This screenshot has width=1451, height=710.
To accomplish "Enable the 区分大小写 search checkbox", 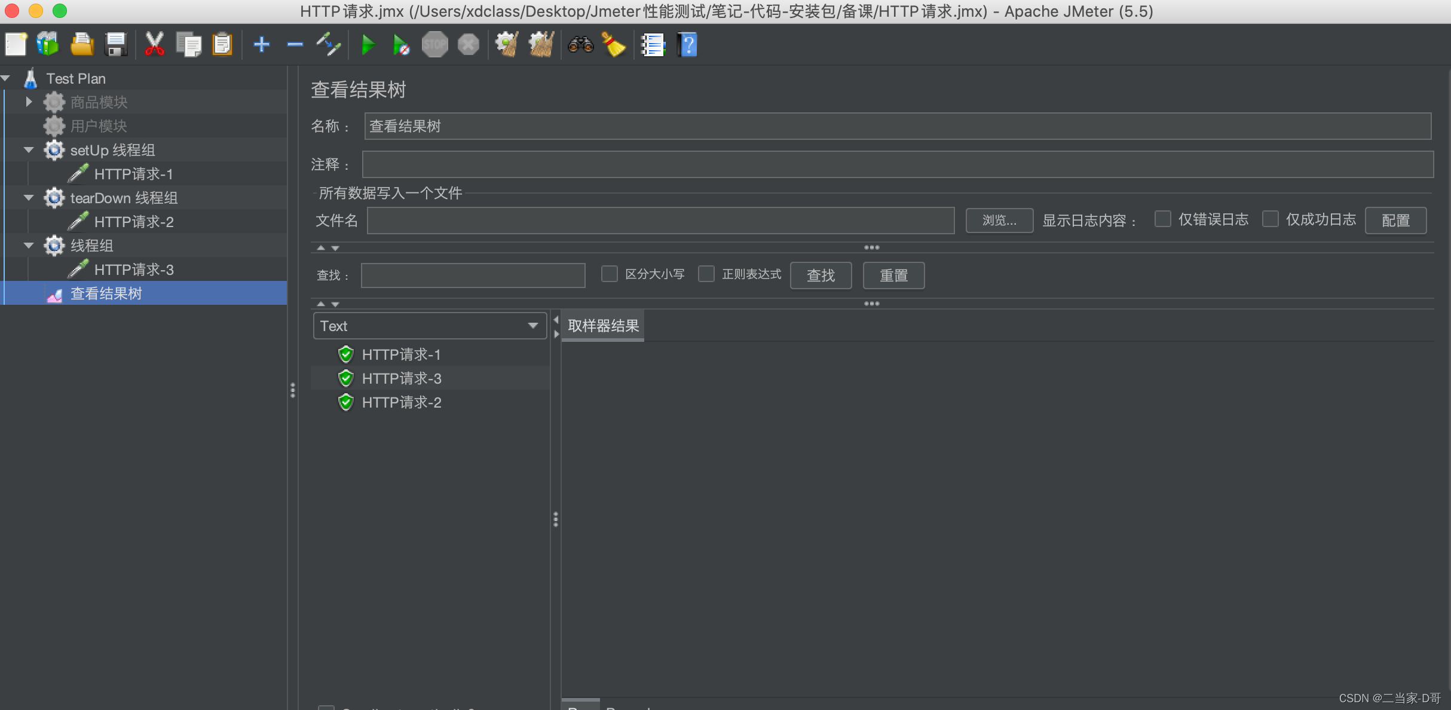I will [609, 276].
